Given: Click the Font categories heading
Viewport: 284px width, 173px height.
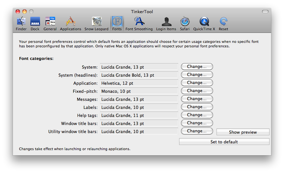Looking at the screenshot, I should click(36, 59).
